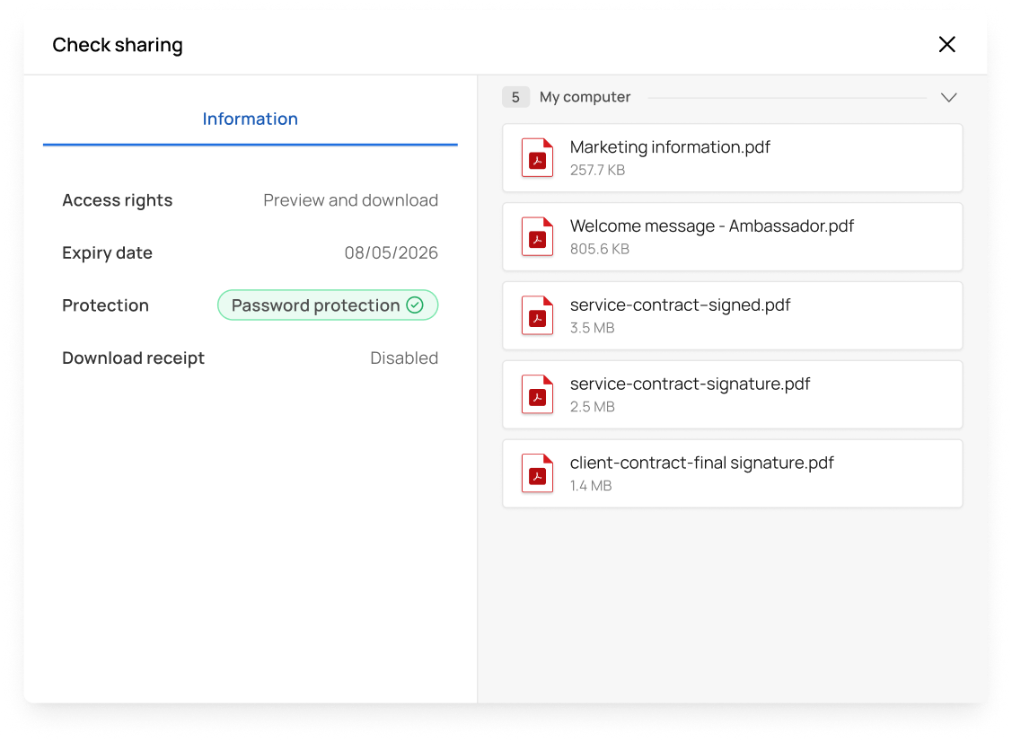The width and height of the screenshot is (1012, 742).
Task: Switch to the Information tab
Action: click(250, 119)
